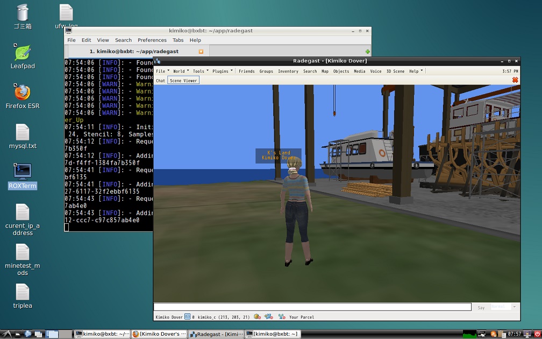The image size is (542, 339).
Task: Click the Say button
Action: (480, 307)
